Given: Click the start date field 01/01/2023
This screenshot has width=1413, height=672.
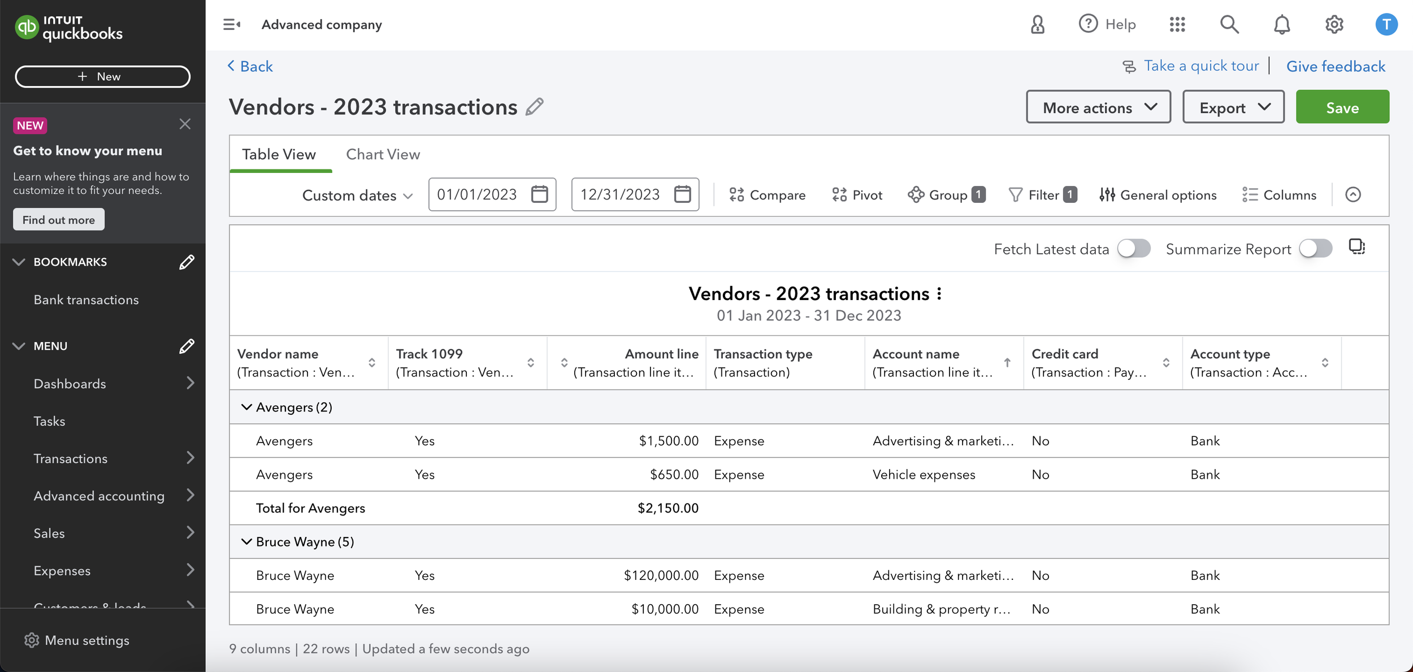Looking at the screenshot, I should [492, 194].
